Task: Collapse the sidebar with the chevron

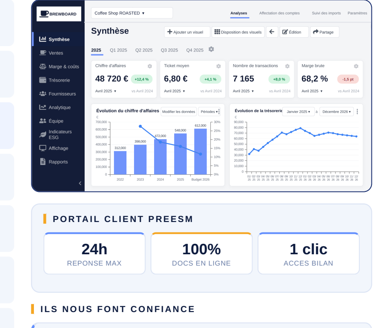Action: pyautogui.click(x=80, y=183)
